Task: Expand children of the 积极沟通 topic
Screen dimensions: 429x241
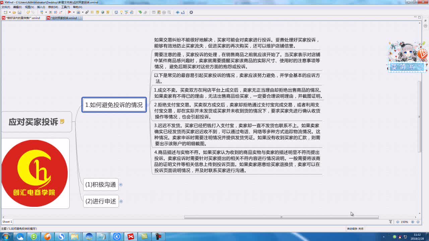Action: click(x=121, y=184)
